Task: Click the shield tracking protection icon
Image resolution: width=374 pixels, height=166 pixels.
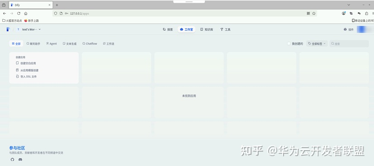Action: click(x=56, y=14)
